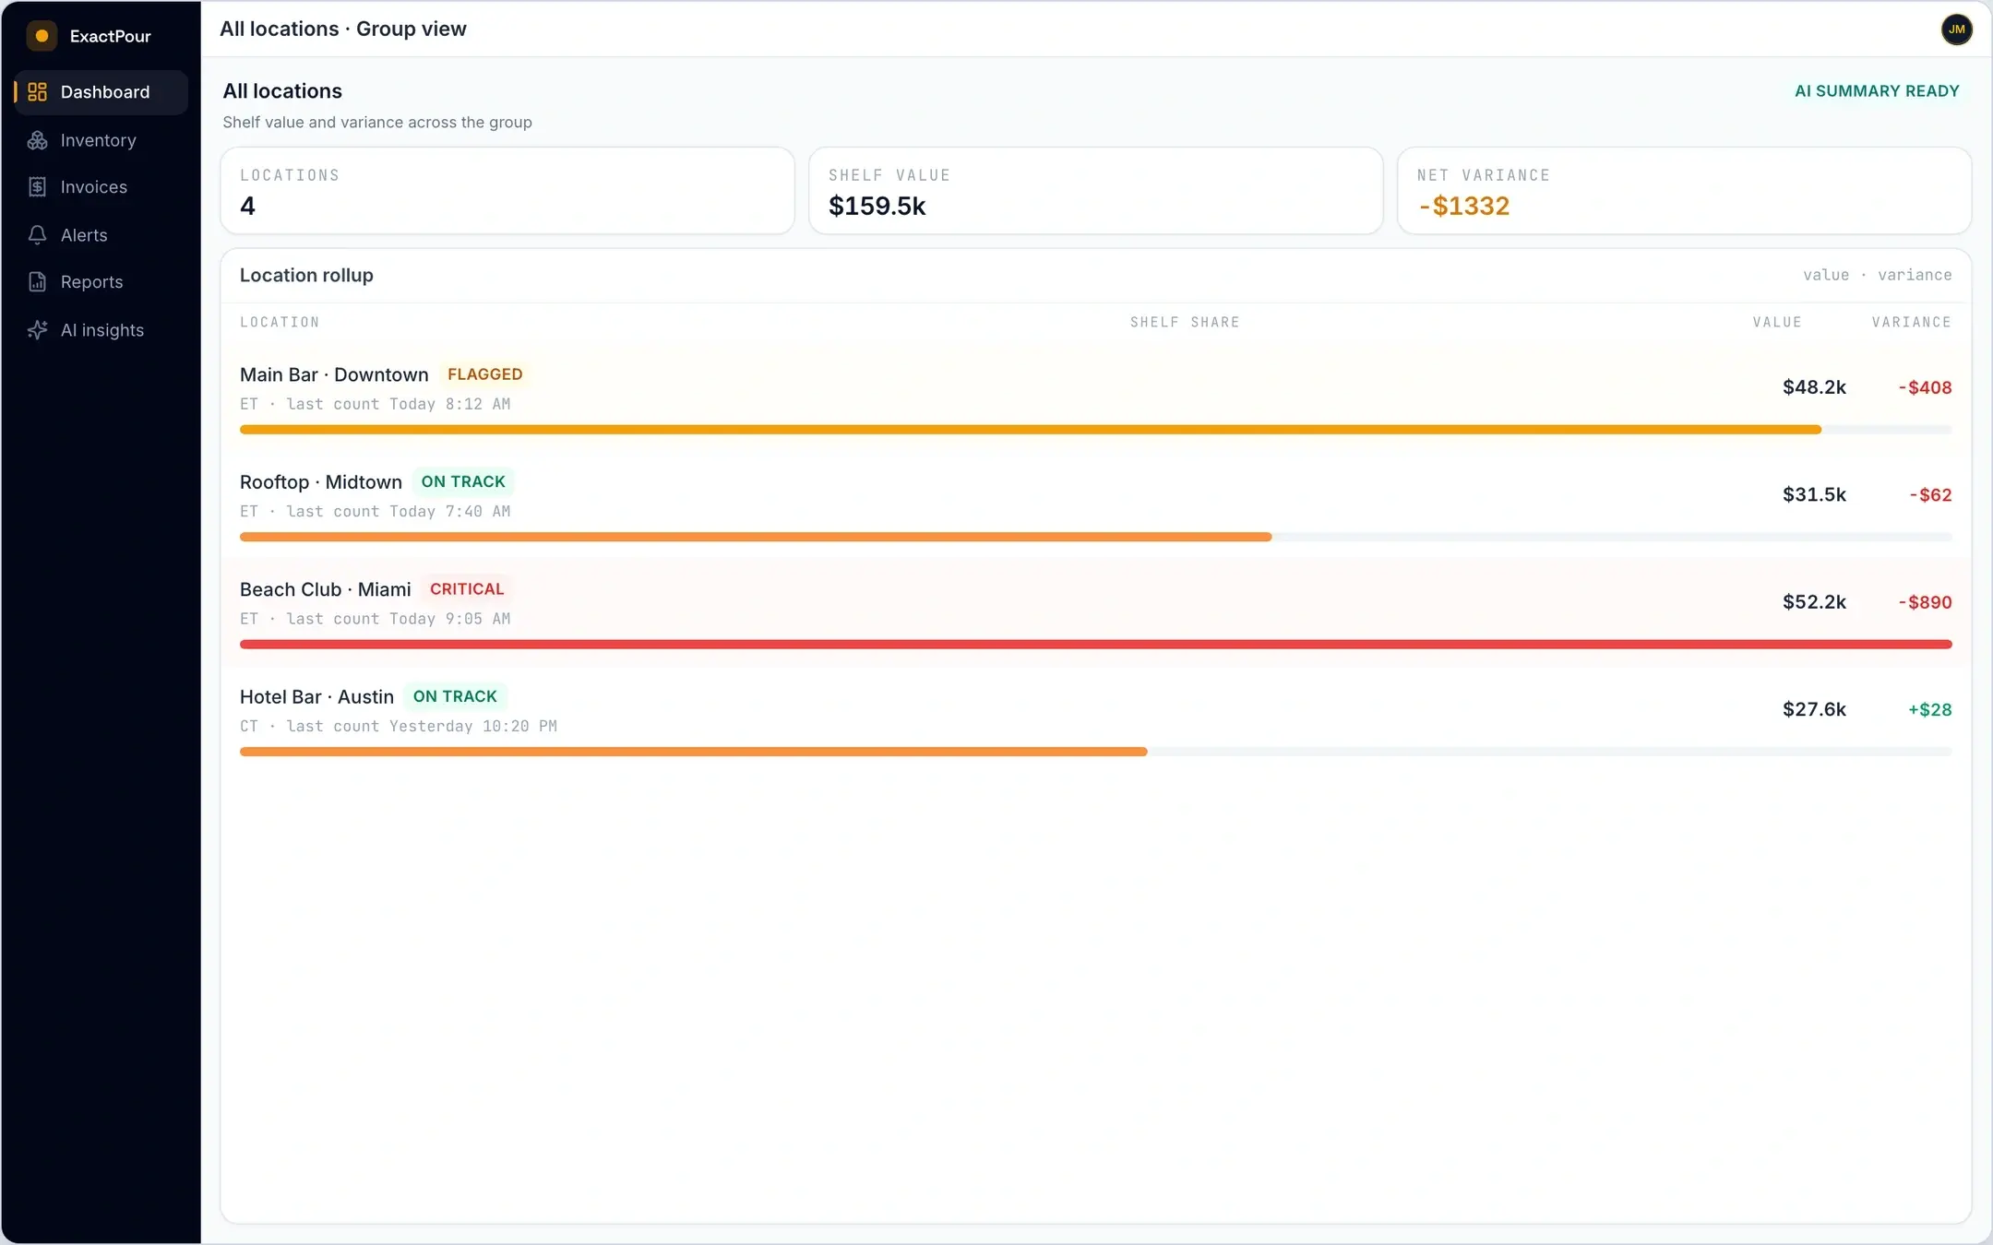This screenshot has width=1993, height=1245.
Task: Select Beach Club · Miami location
Action: click(1096, 612)
